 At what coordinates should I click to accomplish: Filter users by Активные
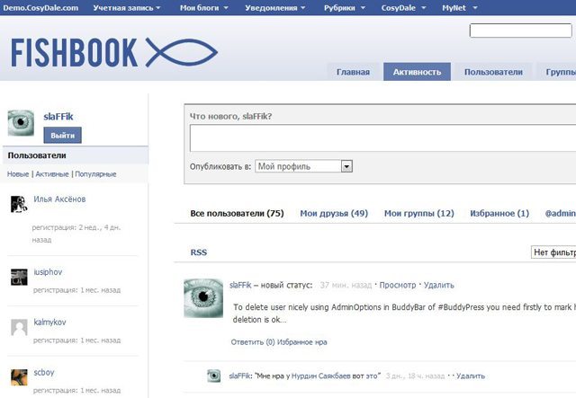tap(52, 174)
